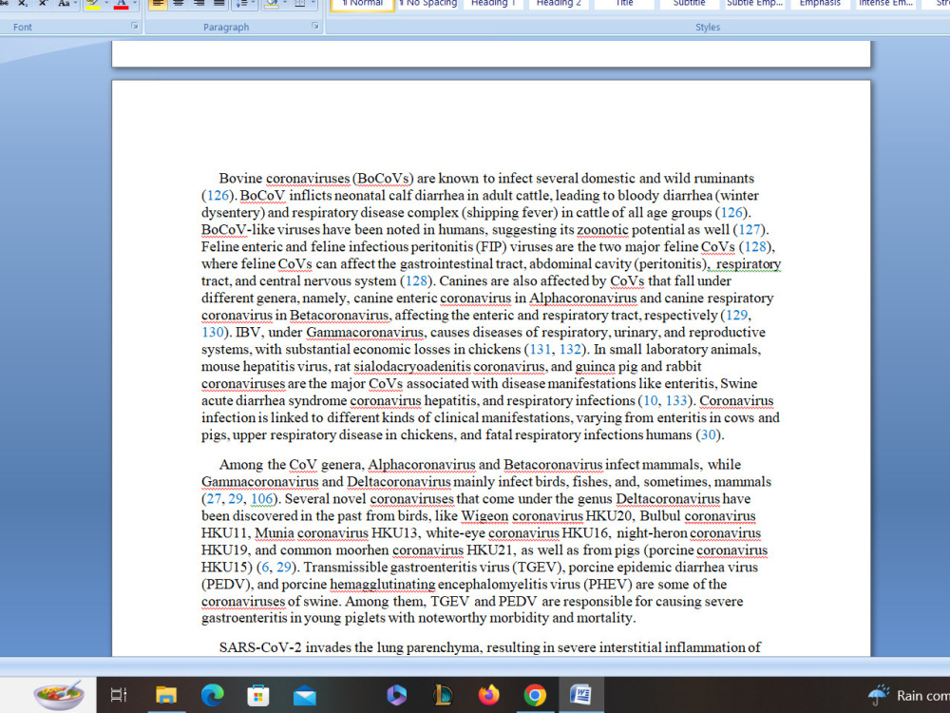Apply the red font color
950x713 pixels.
(121, 4)
